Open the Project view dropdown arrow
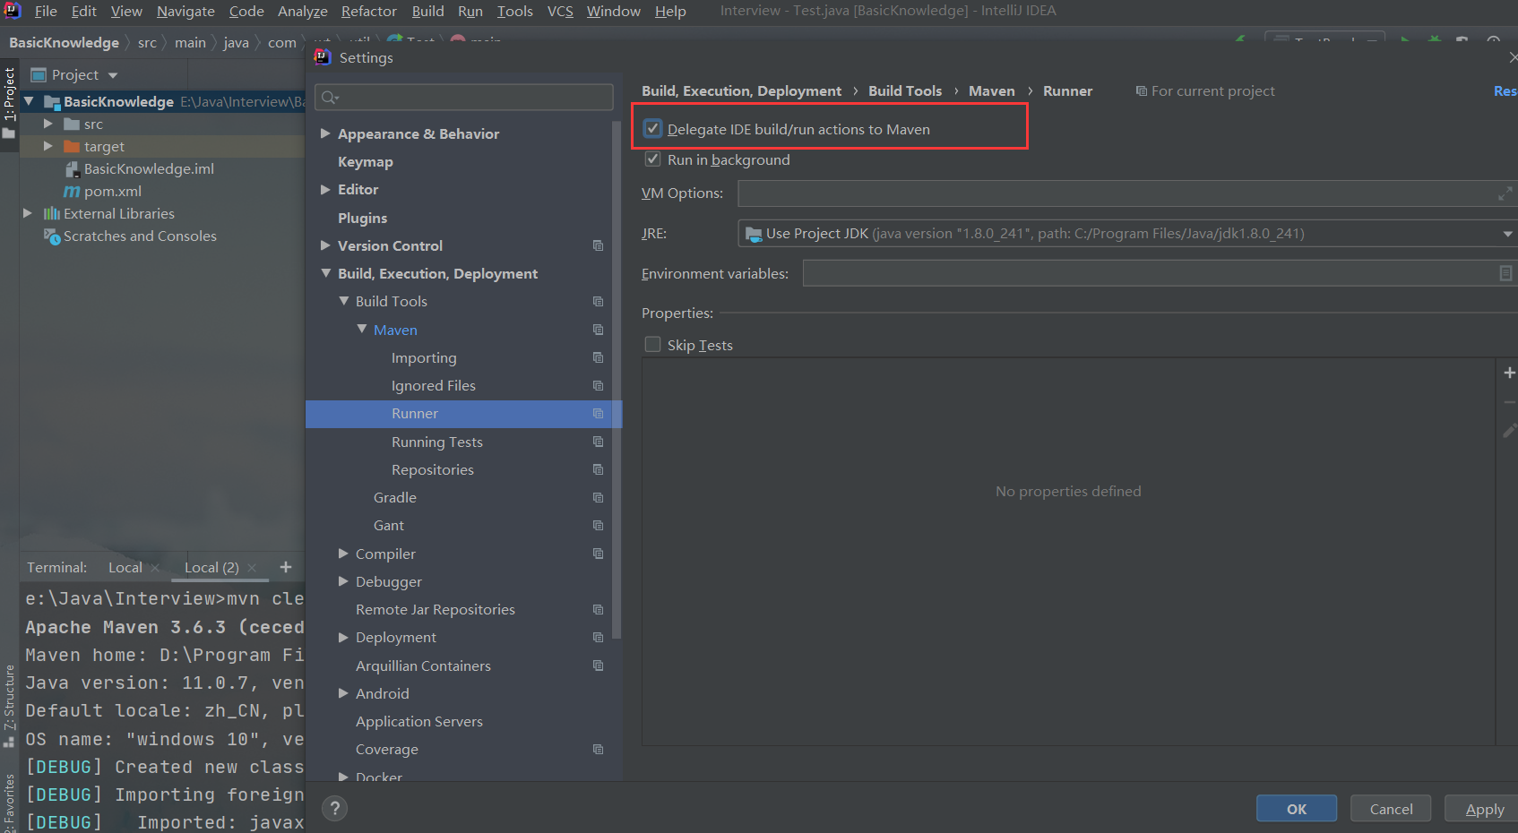The image size is (1518, 833). click(113, 75)
